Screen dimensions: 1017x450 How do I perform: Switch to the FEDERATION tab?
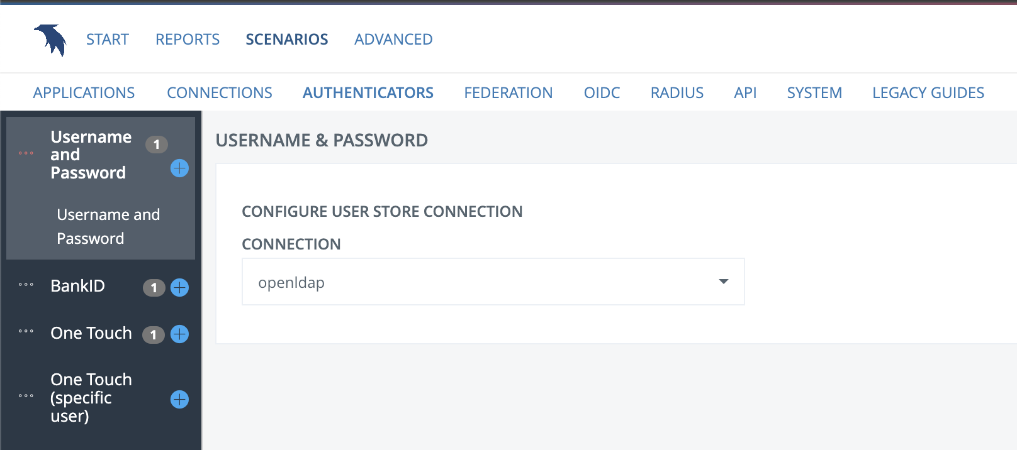(508, 92)
